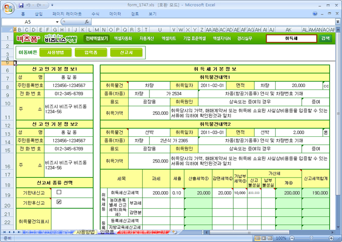Expand the formula bar

pos(337,22)
